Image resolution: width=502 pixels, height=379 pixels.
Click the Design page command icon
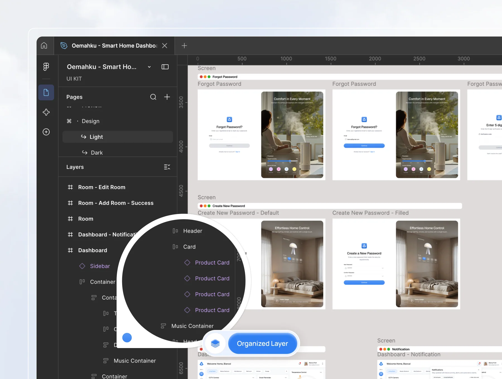tap(69, 121)
